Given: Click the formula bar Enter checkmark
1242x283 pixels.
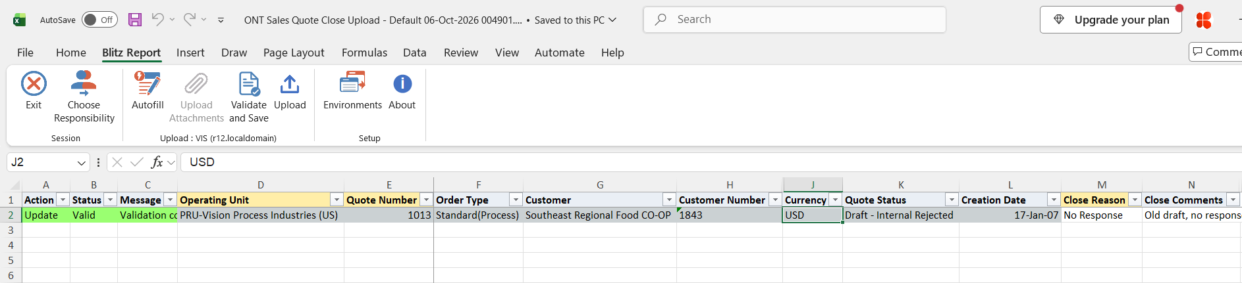Looking at the screenshot, I should point(137,162).
